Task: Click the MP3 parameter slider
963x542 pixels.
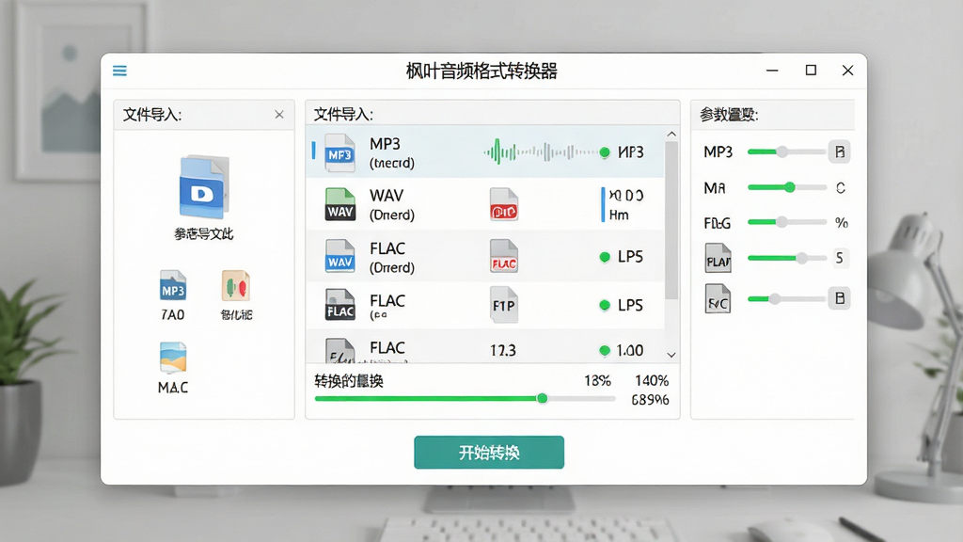Action: click(787, 151)
